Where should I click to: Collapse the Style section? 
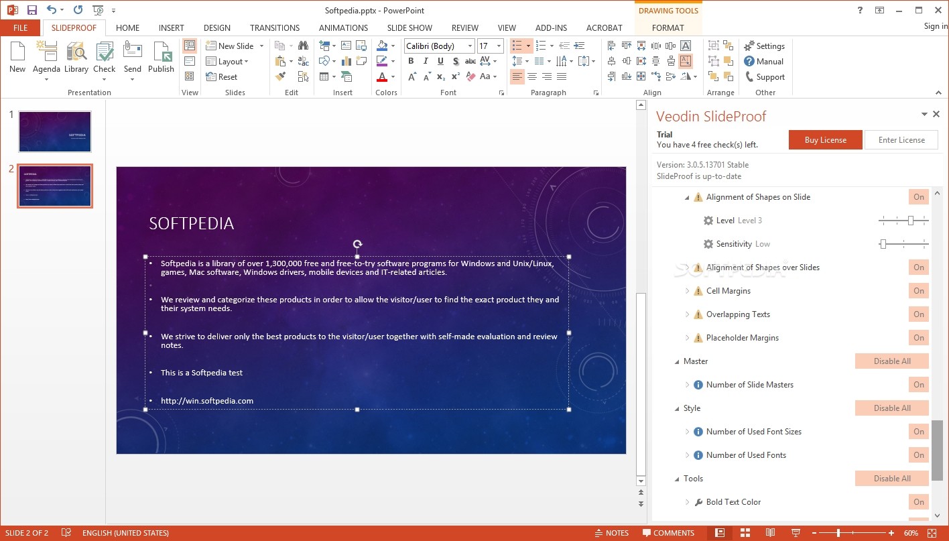pyautogui.click(x=676, y=408)
